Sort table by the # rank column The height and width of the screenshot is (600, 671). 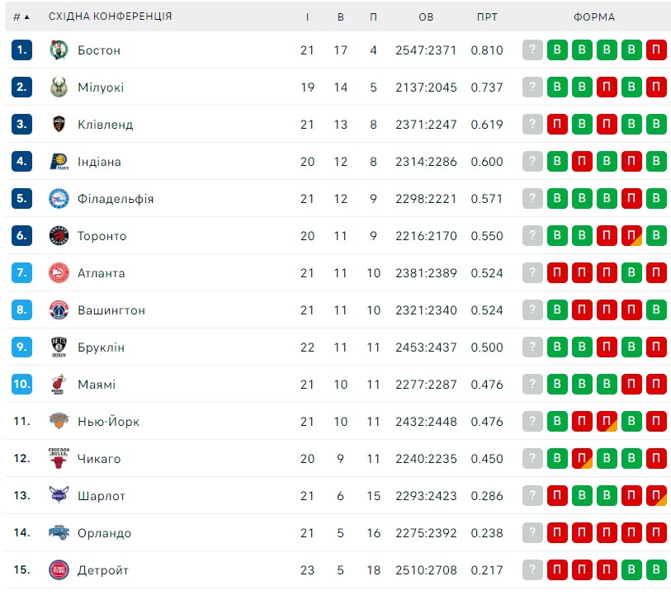click(x=21, y=17)
